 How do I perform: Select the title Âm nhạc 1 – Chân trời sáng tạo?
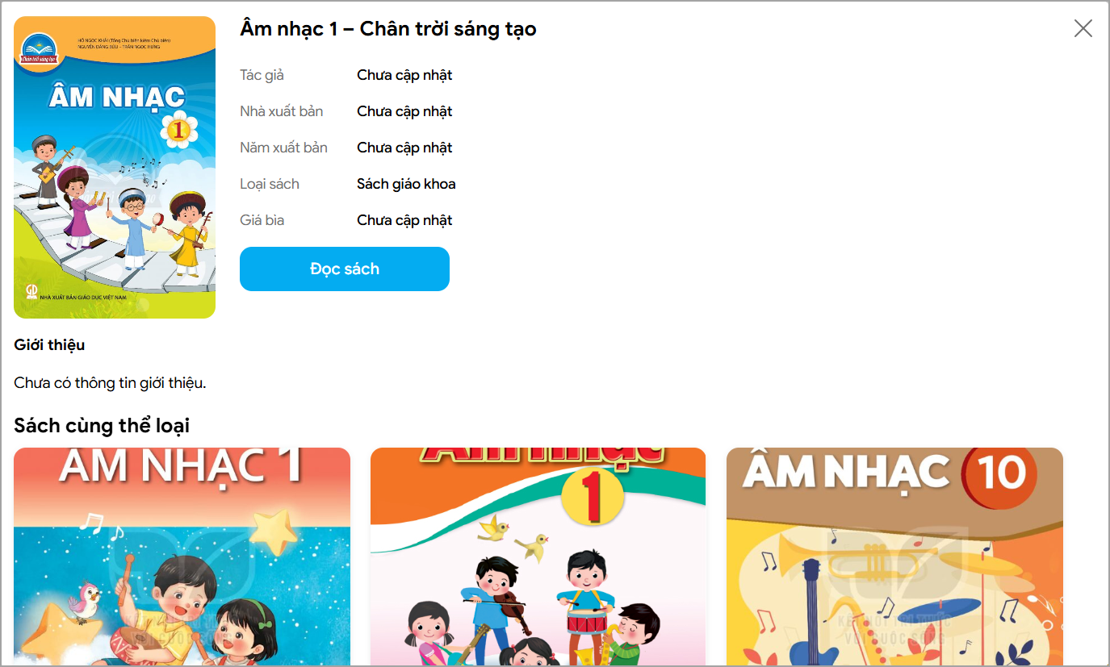click(388, 29)
